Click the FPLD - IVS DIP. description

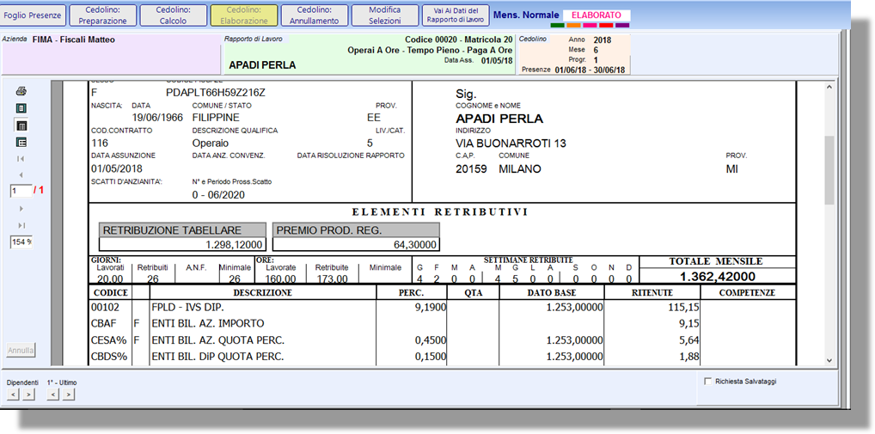point(188,307)
